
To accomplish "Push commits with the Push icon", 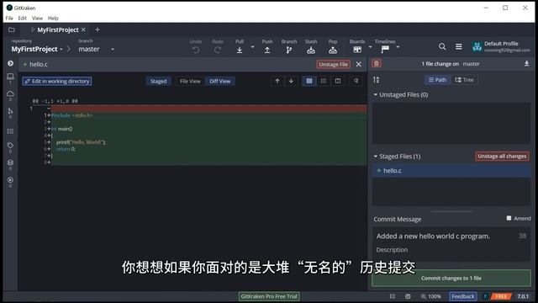I will coord(267,50).
